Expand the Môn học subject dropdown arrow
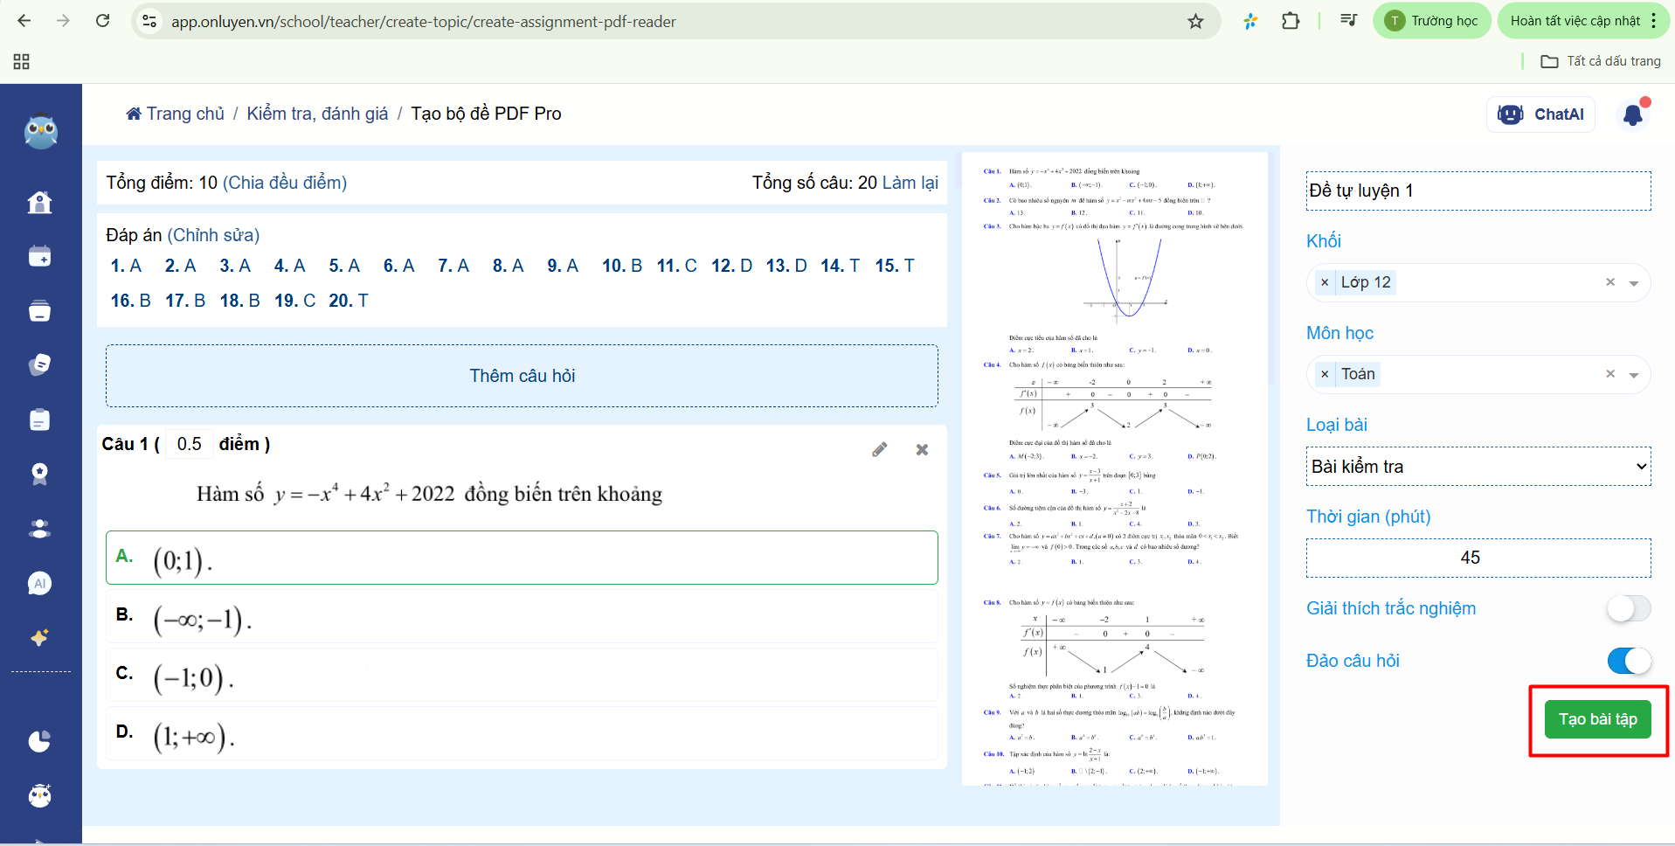 tap(1634, 375)
